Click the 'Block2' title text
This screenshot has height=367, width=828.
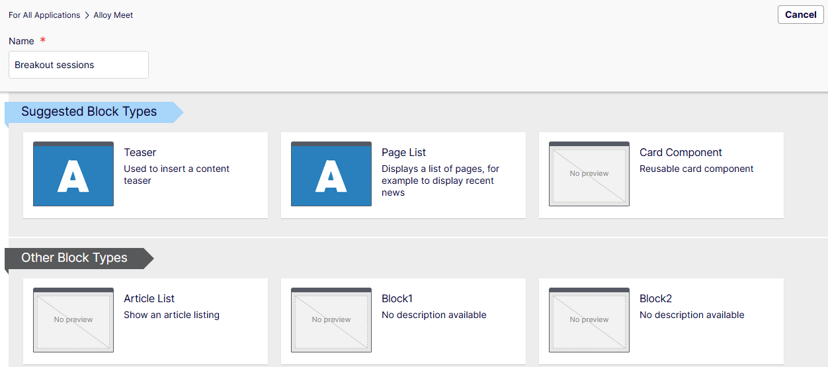pyautogui.click(x=656, y=298)
